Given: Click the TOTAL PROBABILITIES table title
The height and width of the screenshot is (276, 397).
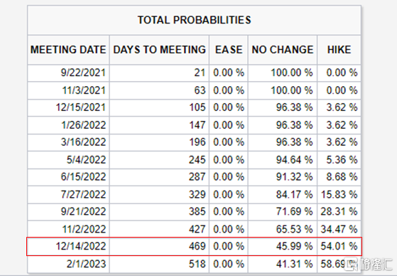Looking at the screenshot, I should pyautogui.click(x=194, y=20).
